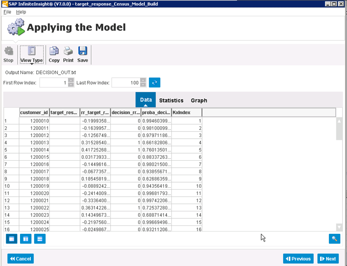
Task: Click the magnifier search icon
Action: [x=334, y=239]
